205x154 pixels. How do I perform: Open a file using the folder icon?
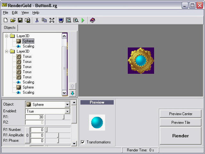[13, 20]
